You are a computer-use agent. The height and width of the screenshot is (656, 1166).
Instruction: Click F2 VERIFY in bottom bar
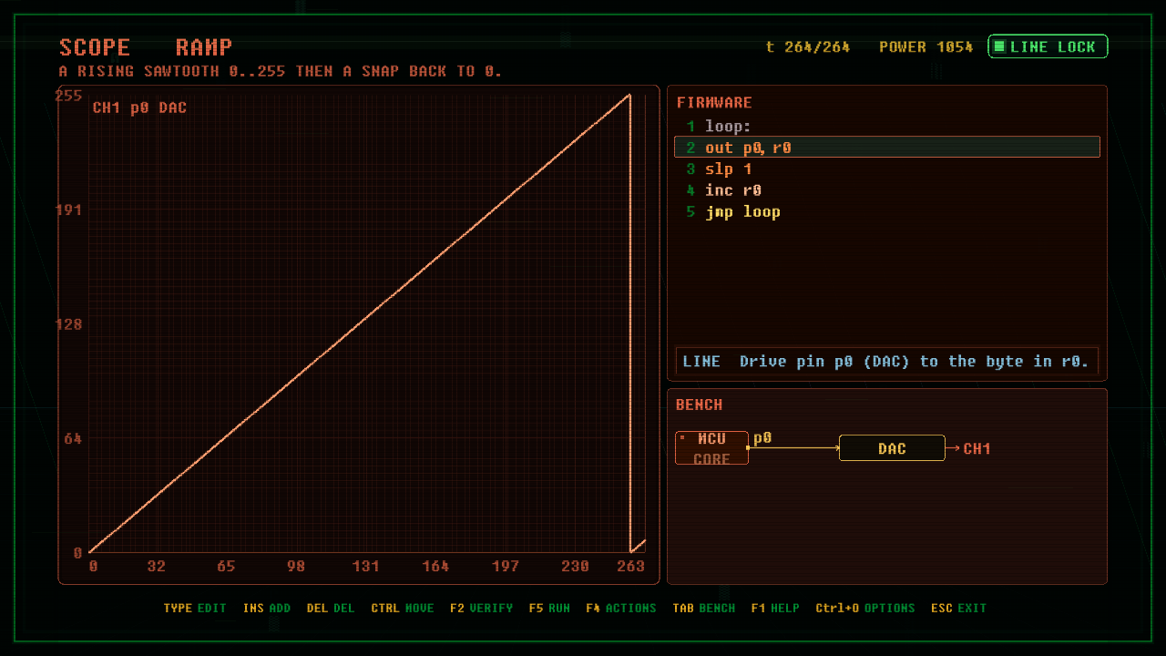[481, 608]
